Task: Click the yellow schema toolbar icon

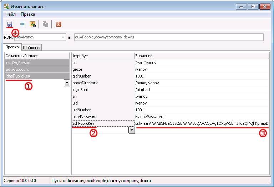Action: coord(32,24)
